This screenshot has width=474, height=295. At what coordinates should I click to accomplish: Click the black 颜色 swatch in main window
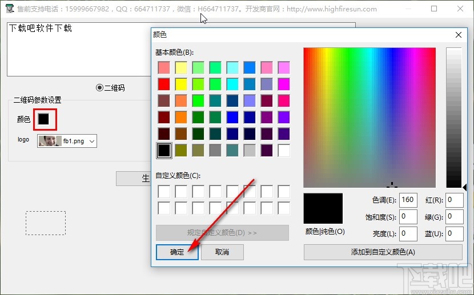pyautogui.click(x=43, y=119)
